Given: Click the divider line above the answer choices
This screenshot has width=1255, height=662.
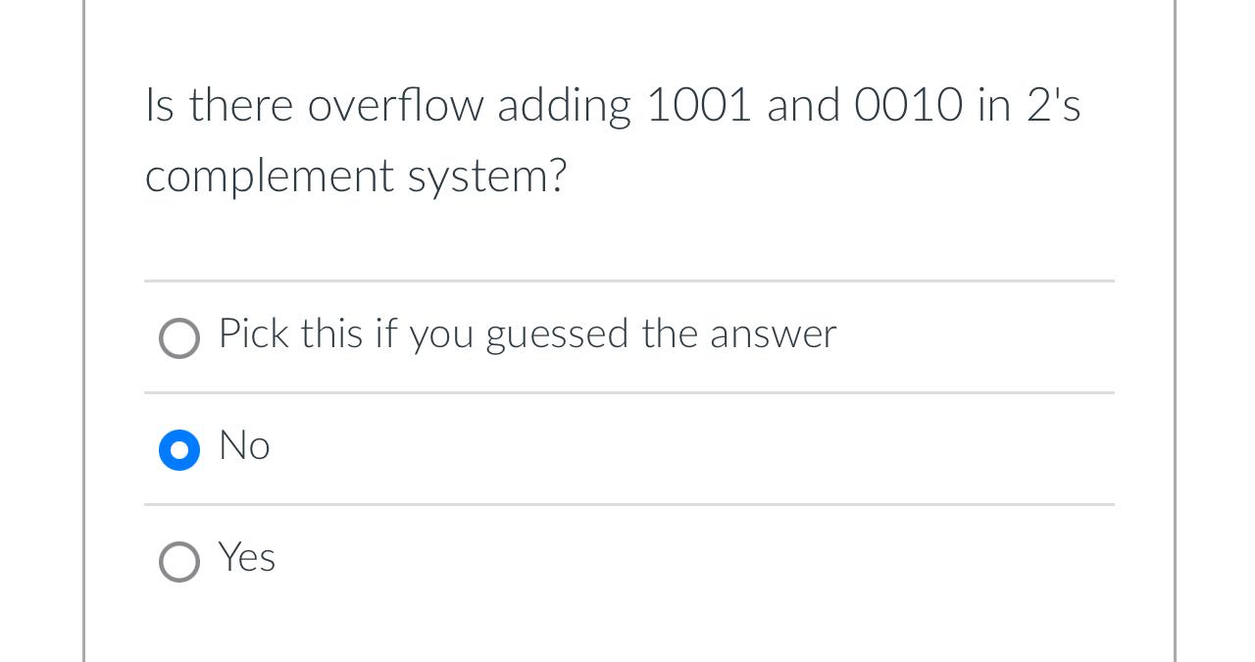Looking at the screenshot, I should (629, 281).
